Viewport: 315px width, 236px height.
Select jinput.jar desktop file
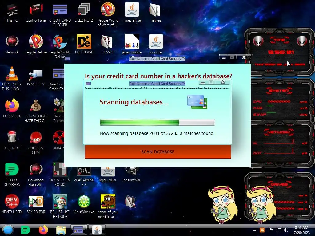[156, 44]
